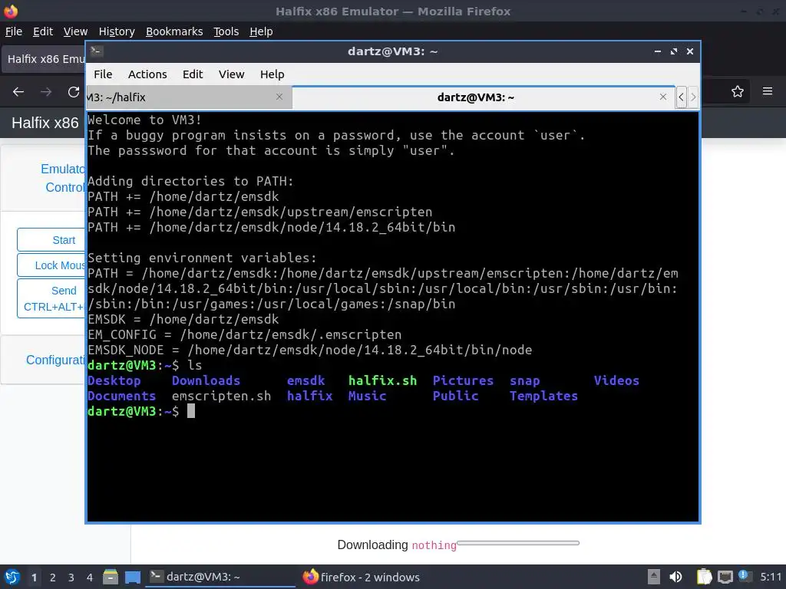This screenshot has width=786, height=589.
Task: Select the active dartz@VM3: ~ terminal tab
Action: [x=484, y=97]
